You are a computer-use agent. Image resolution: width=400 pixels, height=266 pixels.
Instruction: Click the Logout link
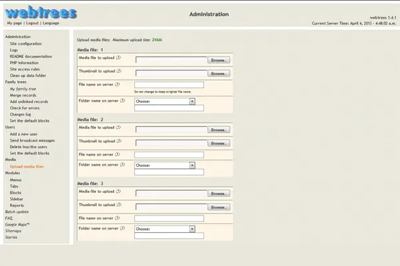pos(32,23)
